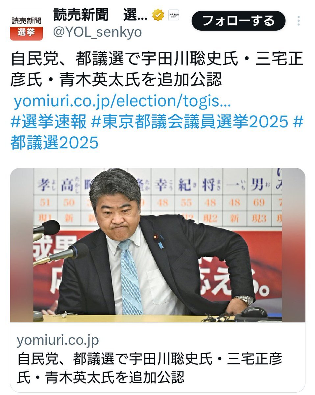315x395 pixels.
Task: Open the three-dot more options menu
Action: (x=298, y=21)
